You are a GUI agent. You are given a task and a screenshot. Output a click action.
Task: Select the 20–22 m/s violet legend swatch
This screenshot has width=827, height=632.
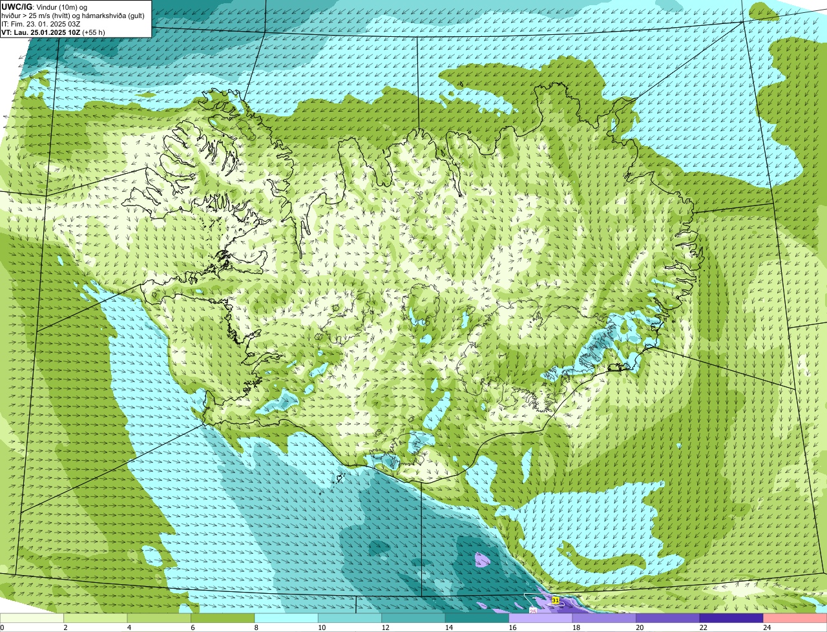pos(668,618)
